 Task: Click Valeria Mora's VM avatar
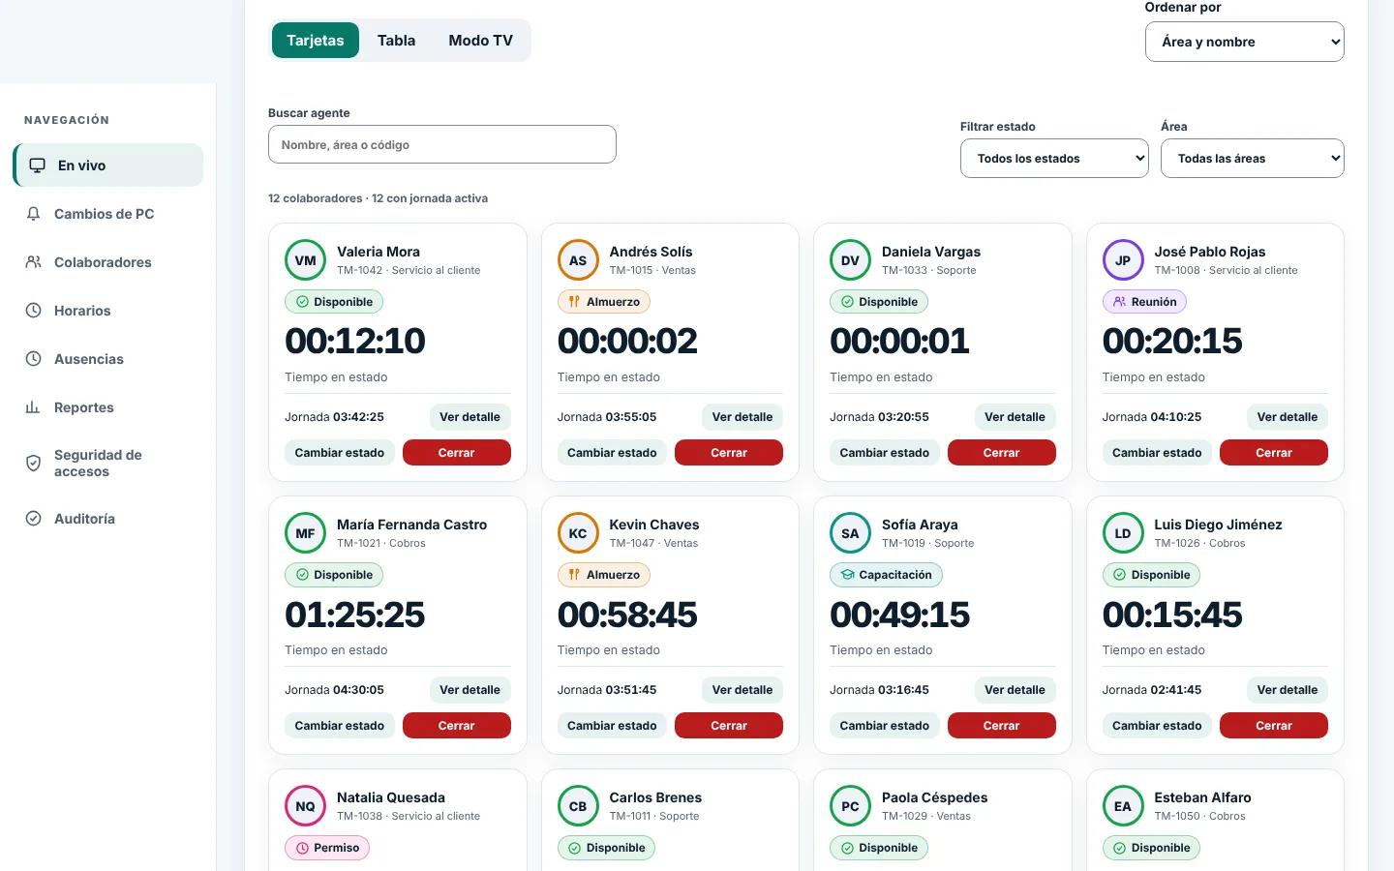pos(305,260)
